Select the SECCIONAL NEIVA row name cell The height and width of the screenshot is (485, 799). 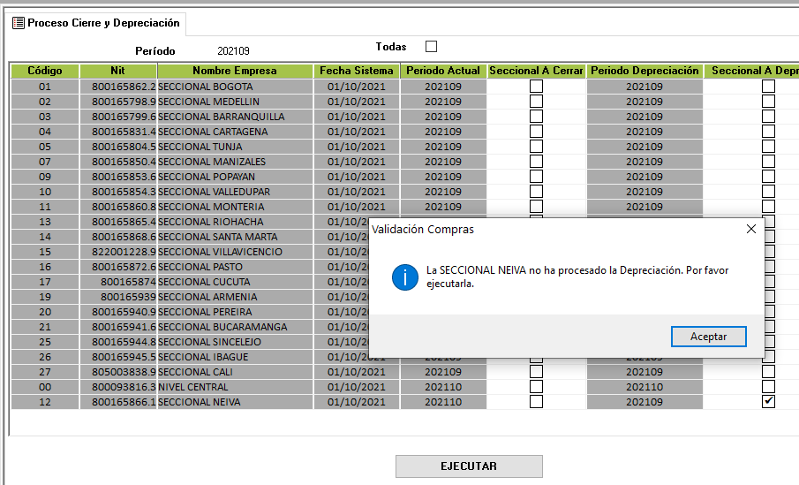[x=199, y=402]
